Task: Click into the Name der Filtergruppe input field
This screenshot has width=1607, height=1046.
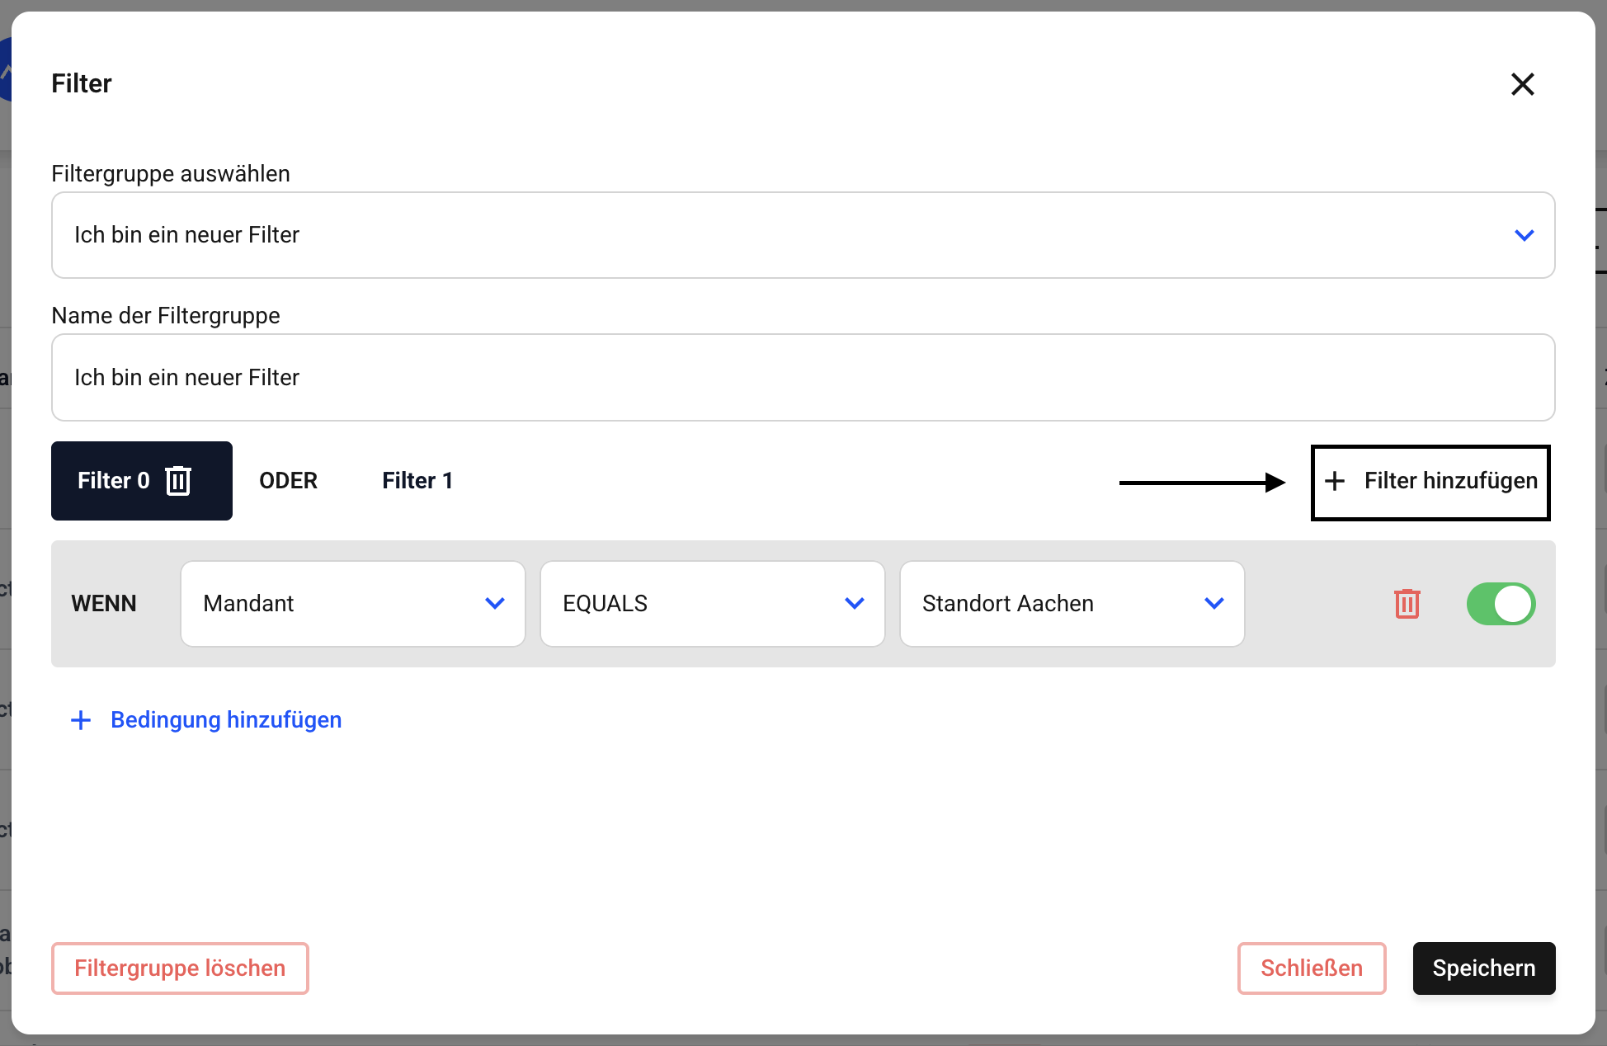Action: pyautogui.click(x=802, y=378)
